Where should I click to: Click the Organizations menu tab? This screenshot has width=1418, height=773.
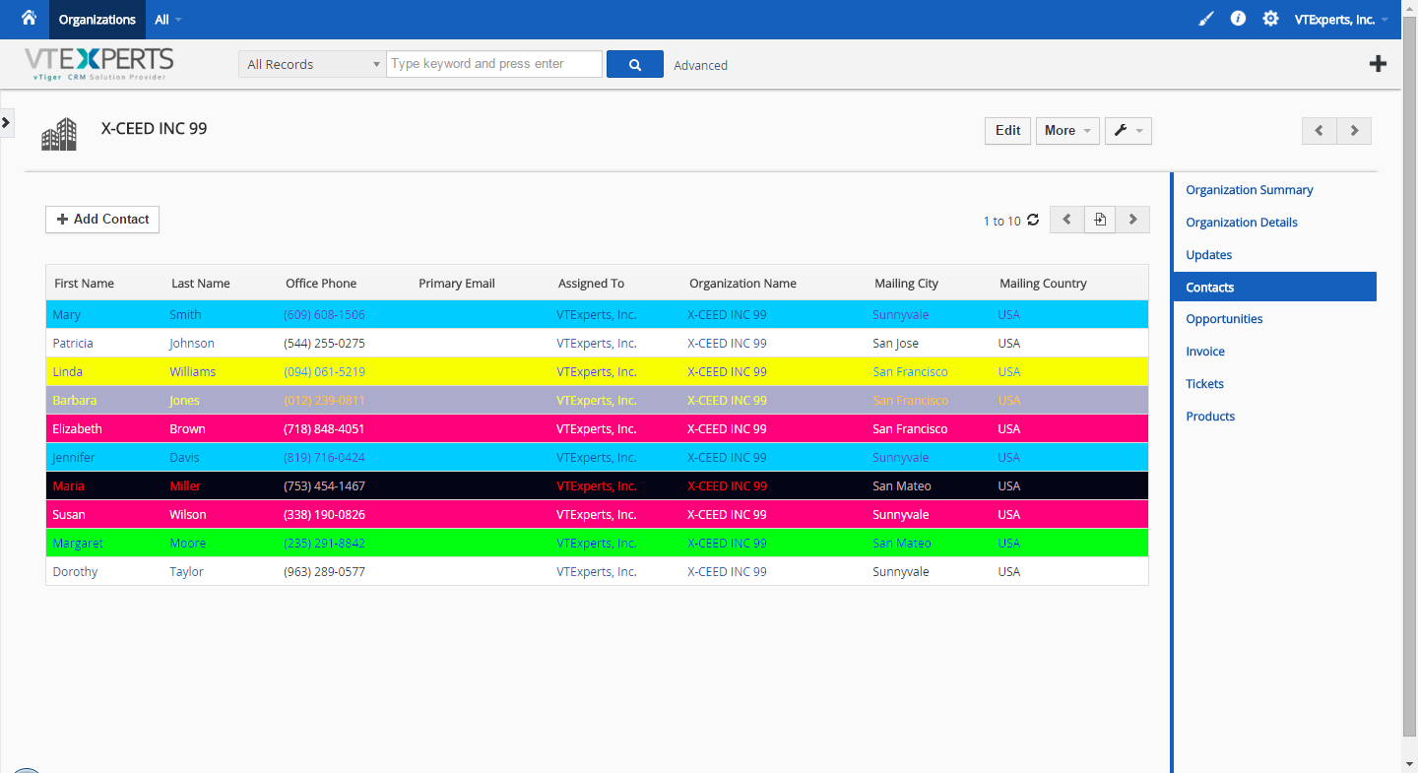pyautogui.click(x=97, y=20)
